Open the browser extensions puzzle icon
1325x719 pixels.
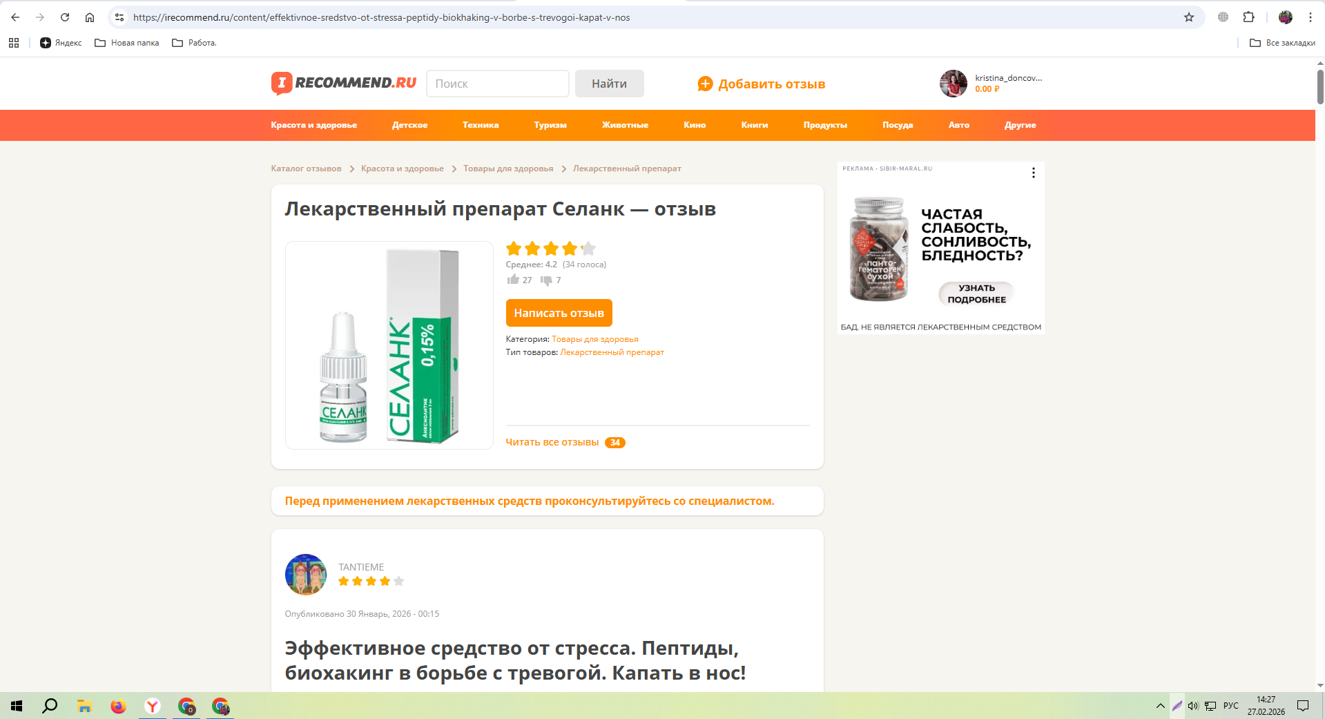point(1248,17)
